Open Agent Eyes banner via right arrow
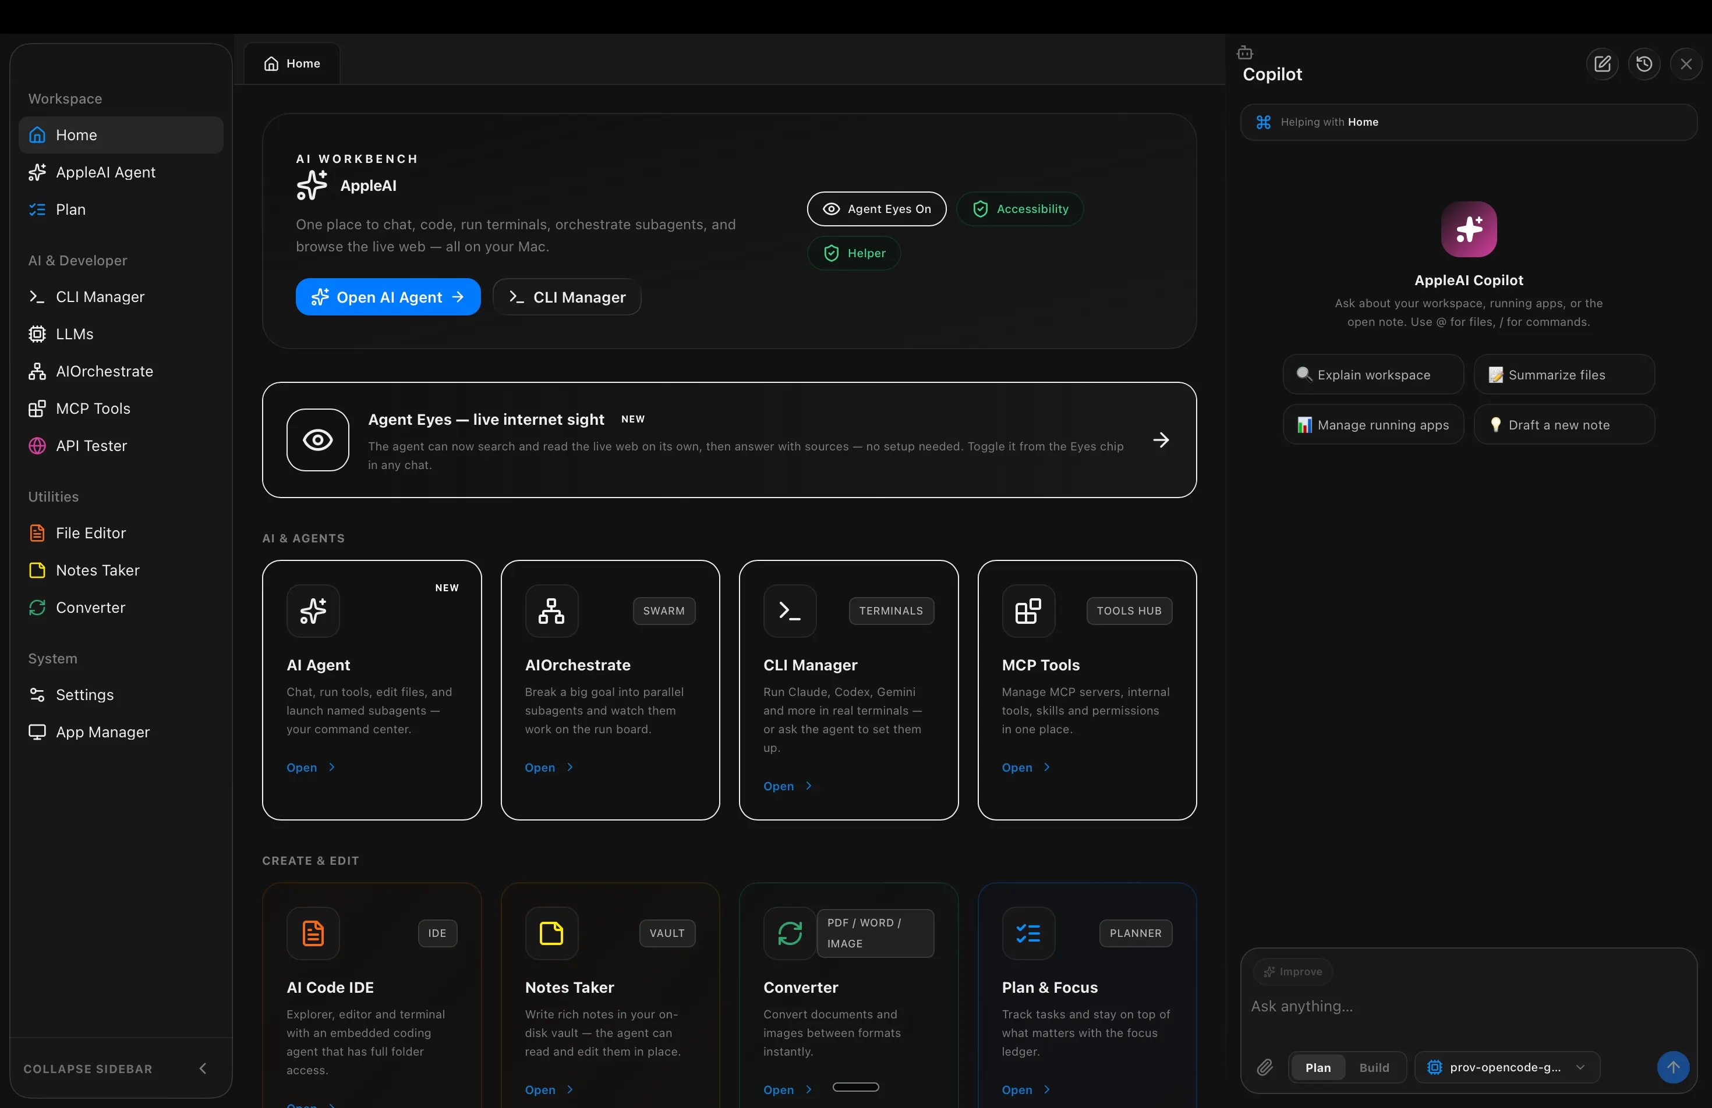 coord(1161,440)
